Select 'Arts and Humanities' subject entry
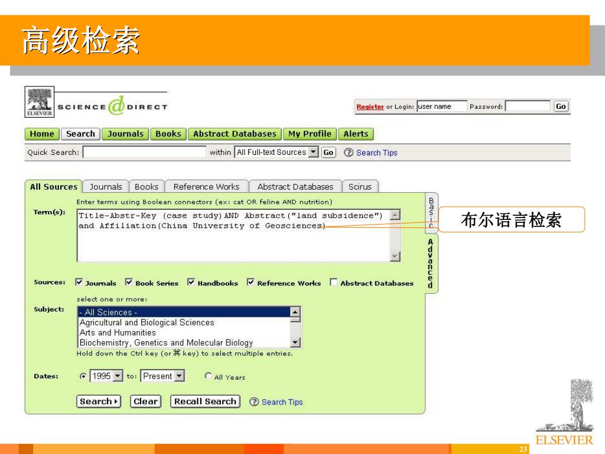Image resolution: width=605 pixels, height=454 pixels. [x=184, y=332]
